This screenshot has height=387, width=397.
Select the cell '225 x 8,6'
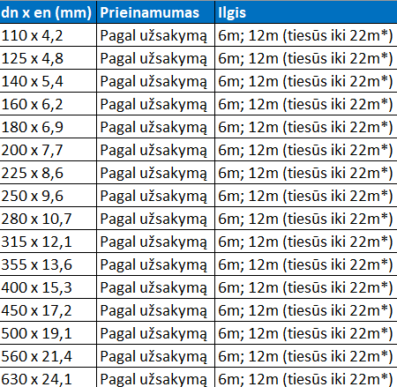pyautogui.click(x=48, y=173)
